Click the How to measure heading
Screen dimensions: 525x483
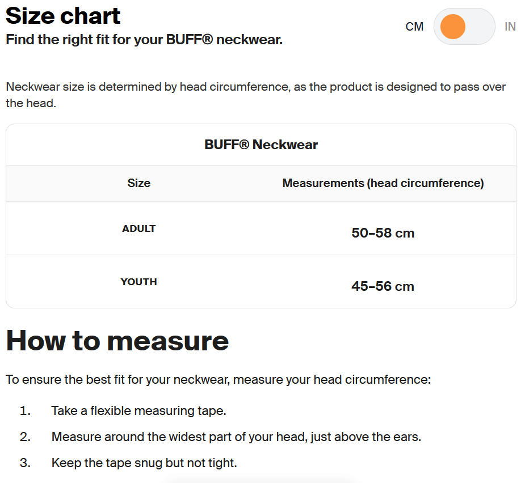(117, 341)
